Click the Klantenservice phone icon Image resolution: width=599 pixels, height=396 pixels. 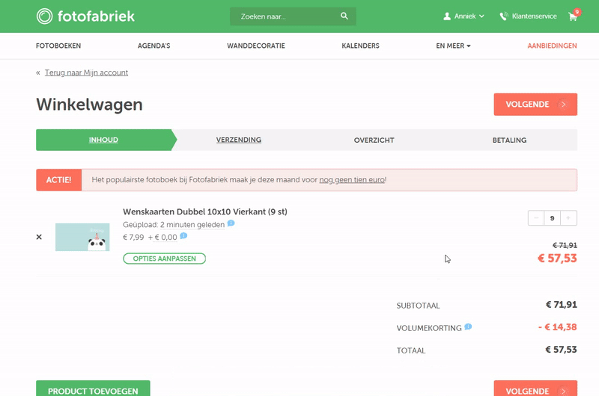[x=504, y=16]
